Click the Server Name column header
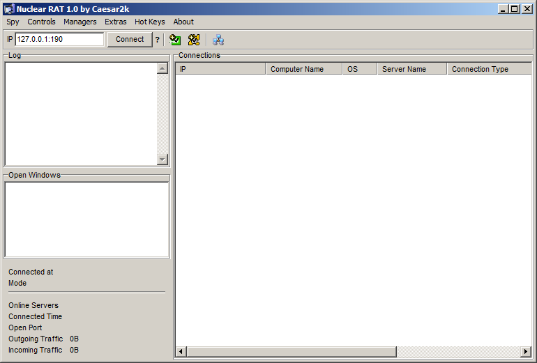 click(x=411, y=69)
